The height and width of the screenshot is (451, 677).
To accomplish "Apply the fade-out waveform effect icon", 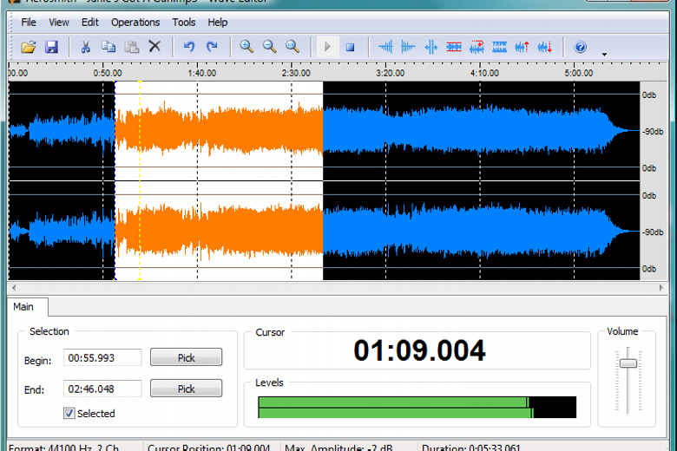I will click(408, 47).
